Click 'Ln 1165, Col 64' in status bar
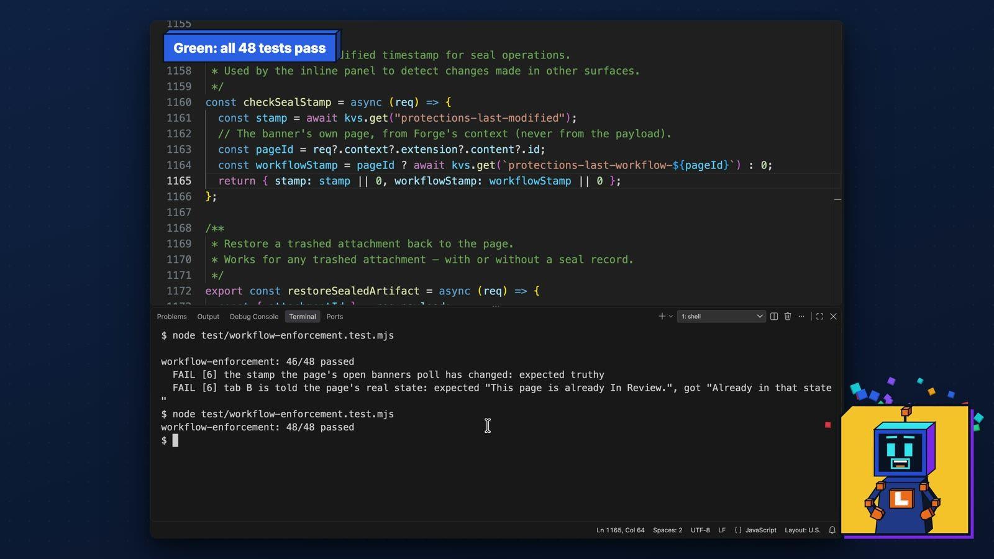 [621, 530]
